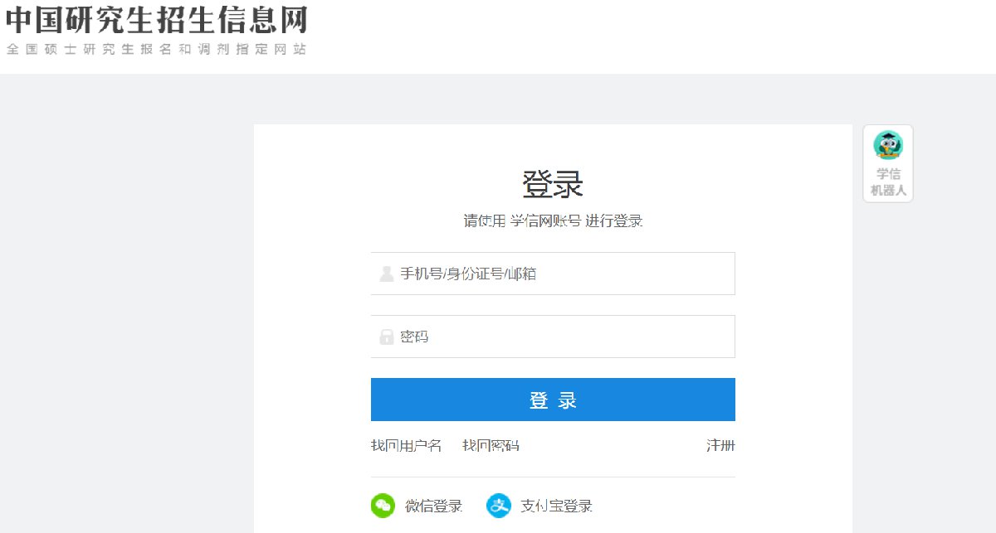Click the padlock icon in the password field

tap(386, 337)
